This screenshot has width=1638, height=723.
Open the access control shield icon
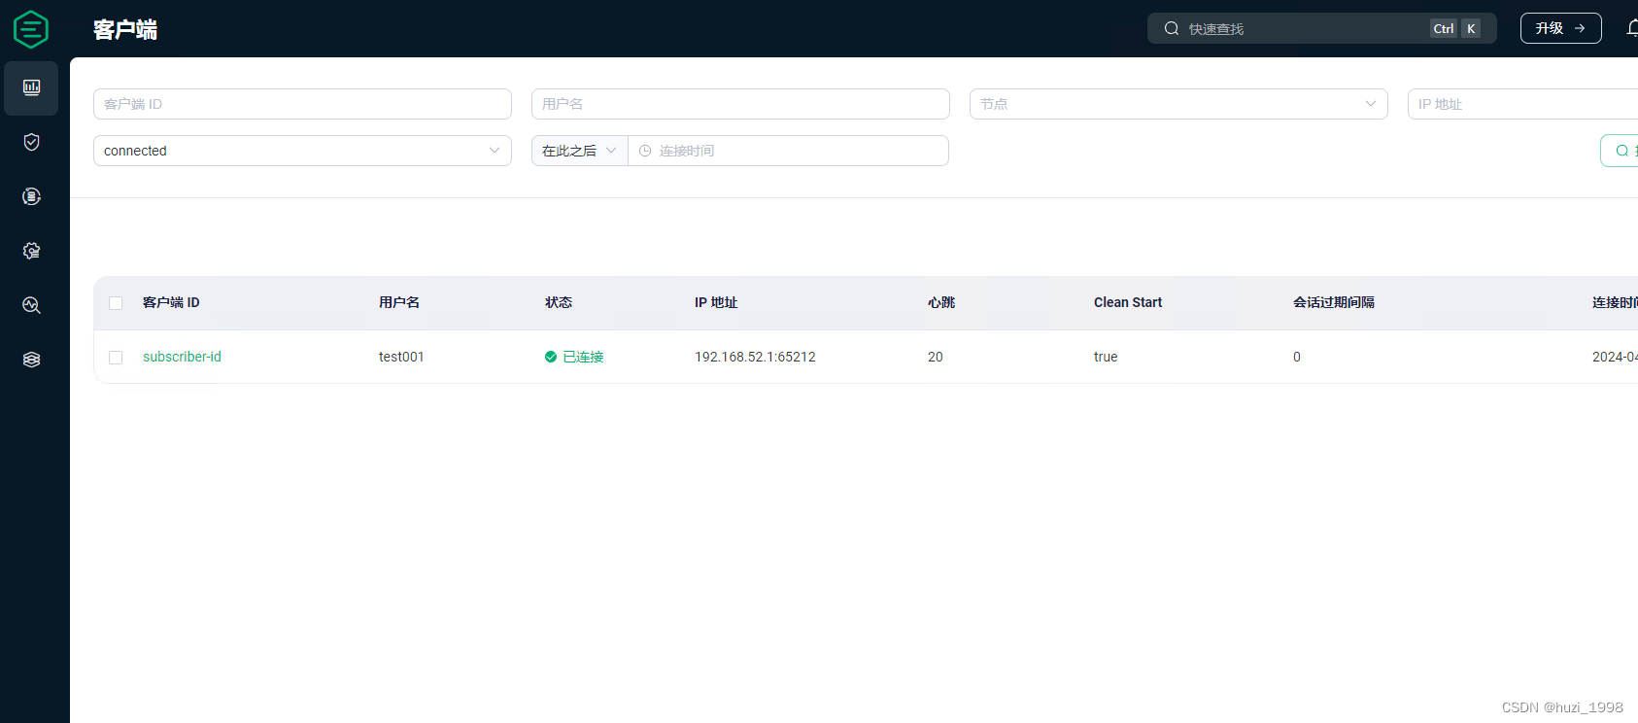31,142
